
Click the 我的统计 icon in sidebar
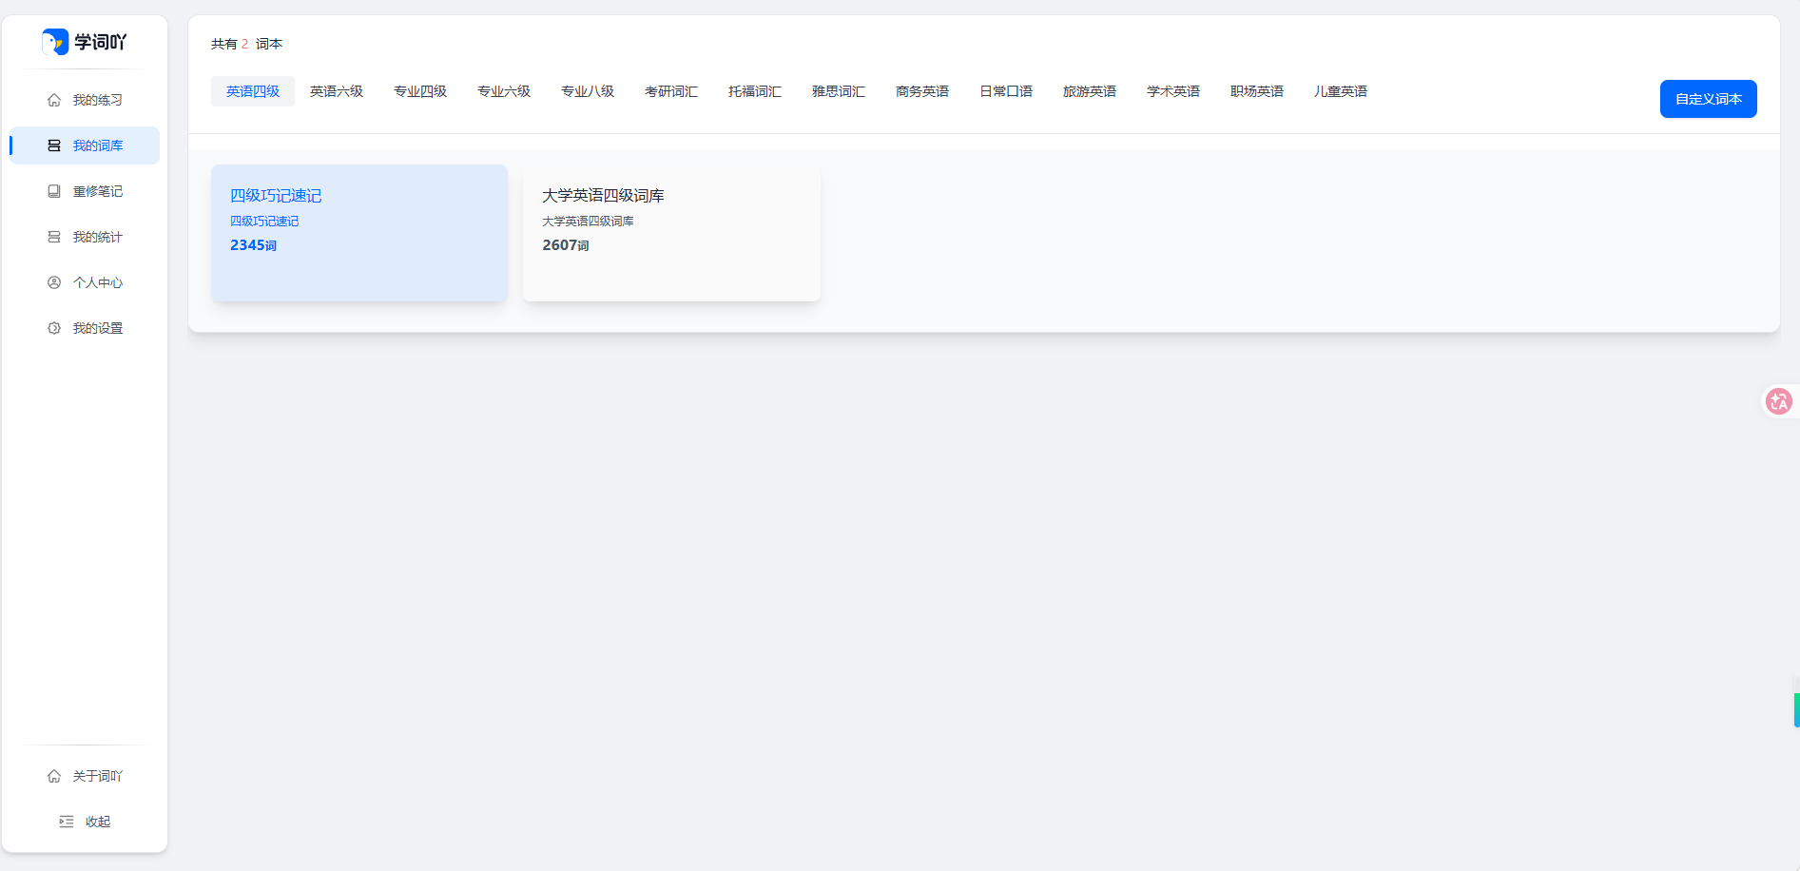54,237
